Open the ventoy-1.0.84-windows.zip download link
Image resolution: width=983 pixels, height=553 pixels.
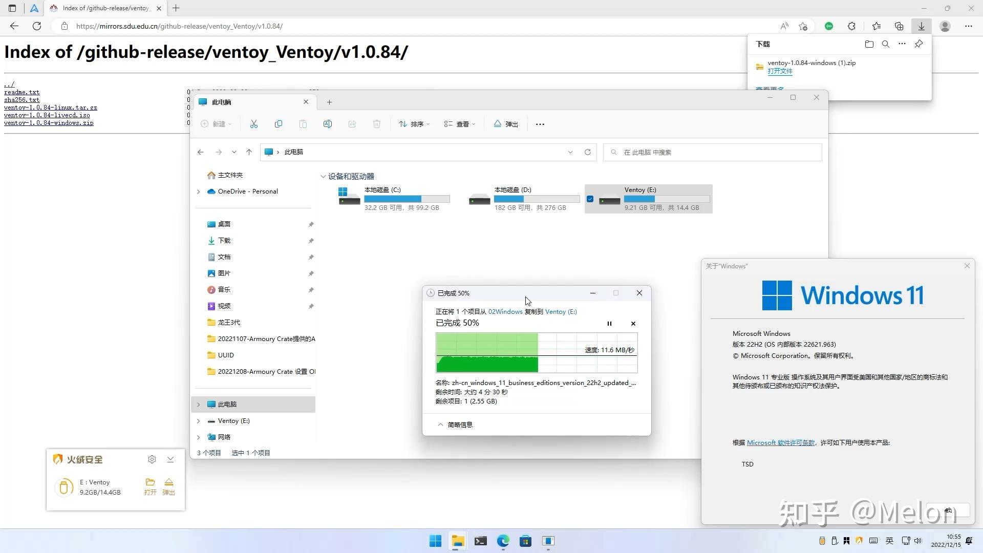49,123
